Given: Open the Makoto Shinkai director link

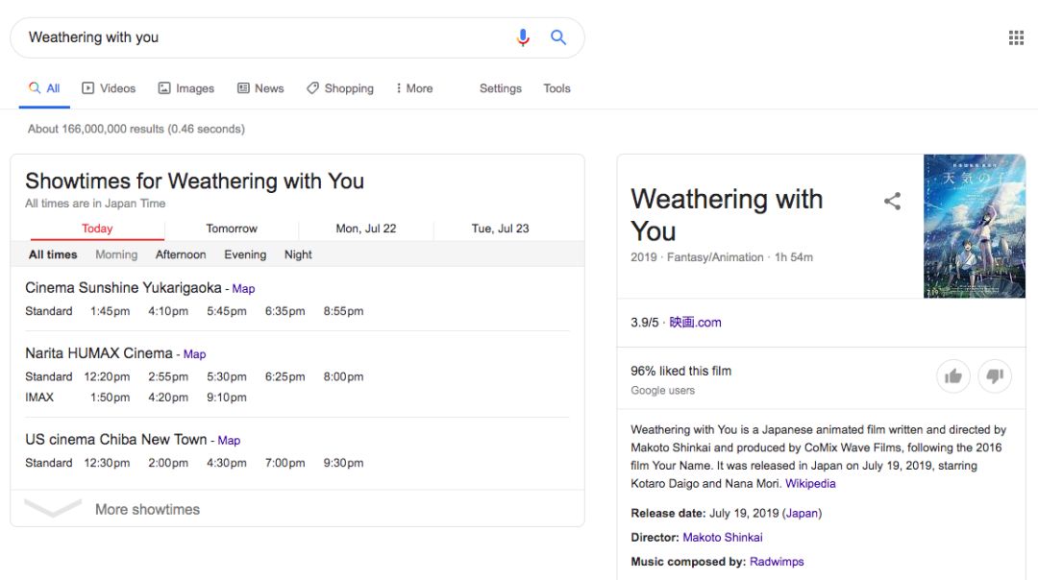Looking at the screenshot, I should pyautogui.click(x=722, y=537).
